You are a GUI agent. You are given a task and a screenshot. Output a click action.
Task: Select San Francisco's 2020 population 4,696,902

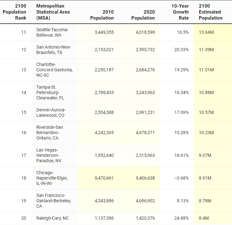[145, 201]
